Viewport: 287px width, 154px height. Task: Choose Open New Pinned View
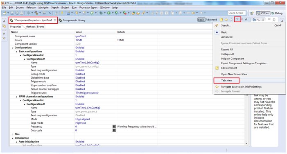(x=234, y=74)
